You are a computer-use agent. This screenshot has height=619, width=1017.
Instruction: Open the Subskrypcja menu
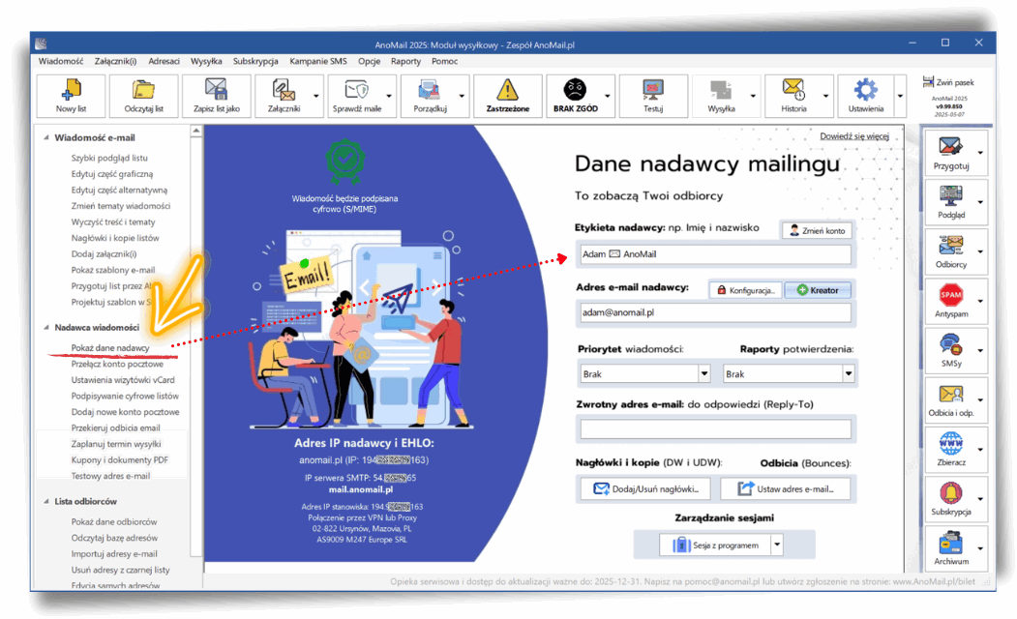coord(255,61)
